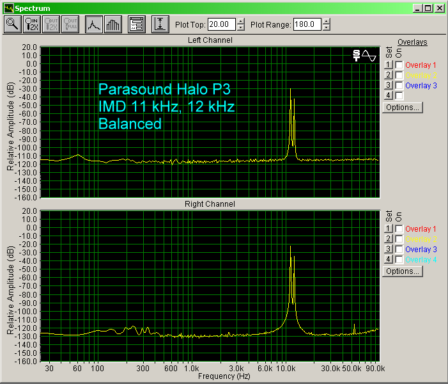The width and height of the screenshot is (448, 384).
Task: Switch to bar graph display mode
Action: pos(112,24)
